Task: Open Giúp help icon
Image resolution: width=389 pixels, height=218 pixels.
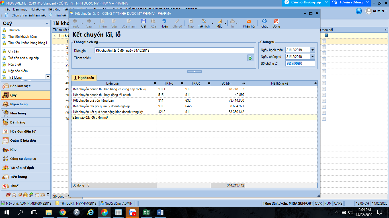Action: click(x=265, y=22)
